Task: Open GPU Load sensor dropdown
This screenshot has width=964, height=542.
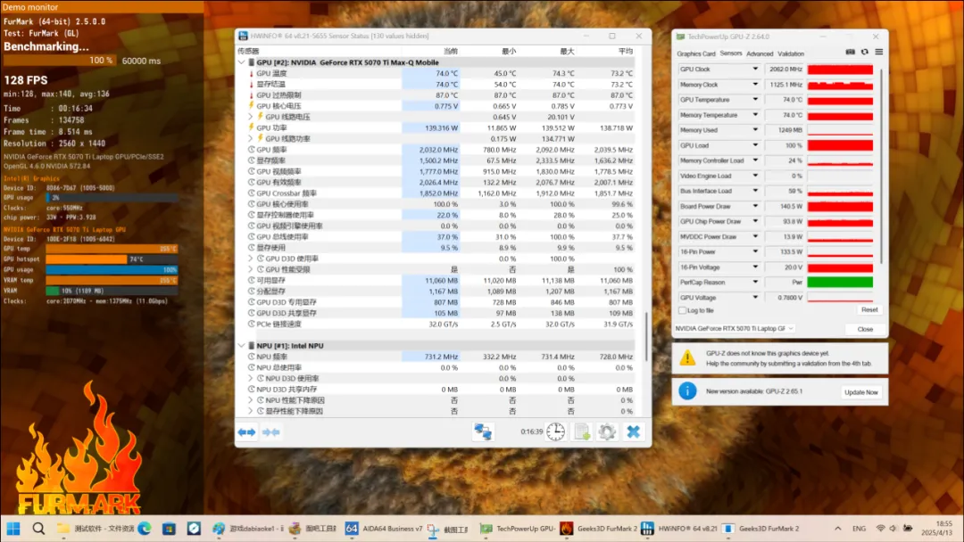Action: pos(755,145)
